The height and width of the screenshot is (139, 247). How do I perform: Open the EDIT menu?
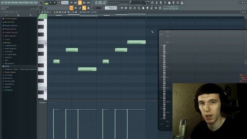point(6,3)
